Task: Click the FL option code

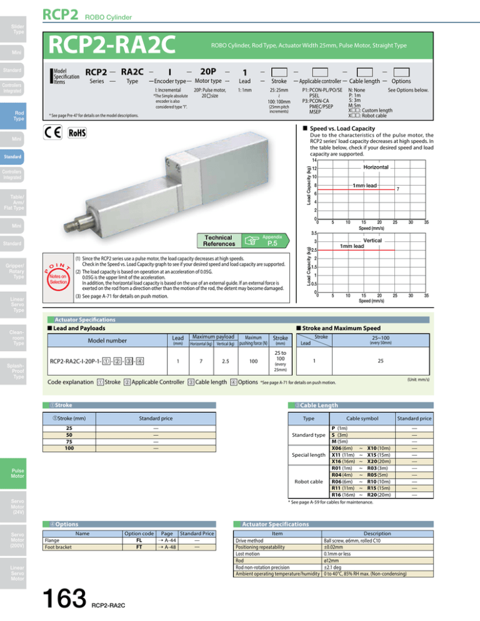Action: (139, 540)
